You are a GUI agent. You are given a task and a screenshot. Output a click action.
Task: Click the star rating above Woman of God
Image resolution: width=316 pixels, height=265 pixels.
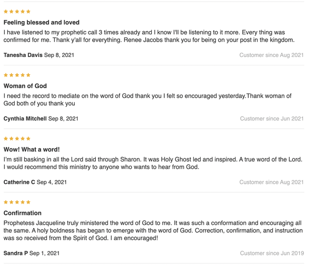(x=17, y=75)
